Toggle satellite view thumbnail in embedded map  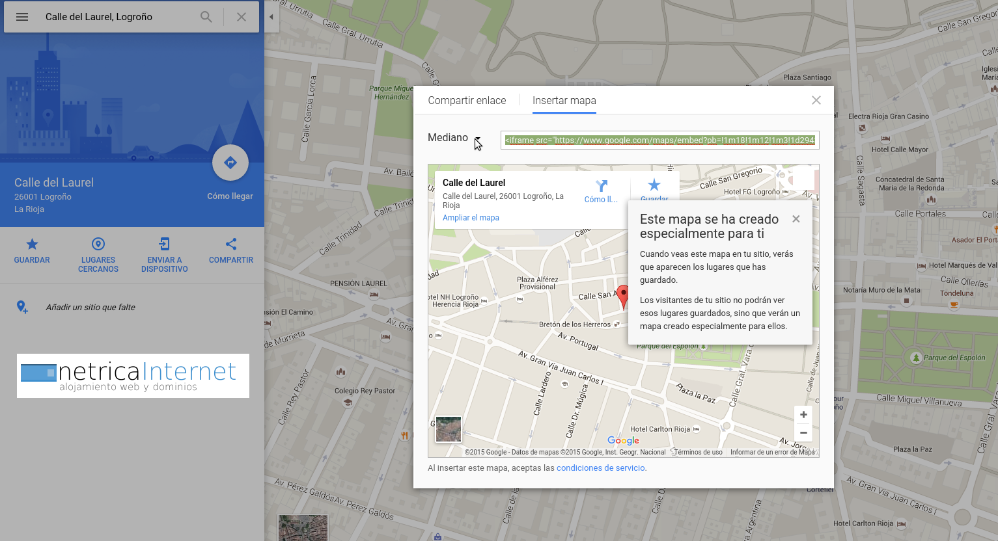449,429
